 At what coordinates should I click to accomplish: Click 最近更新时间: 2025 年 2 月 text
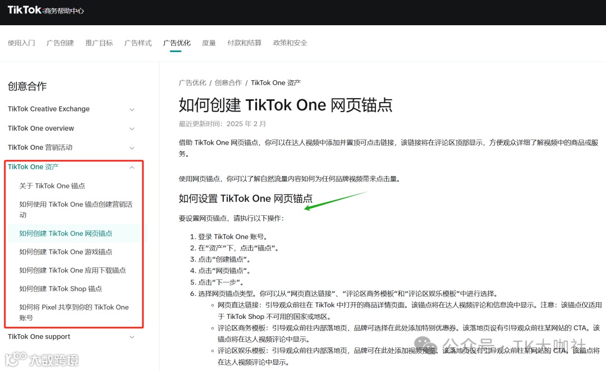[222, 124]
